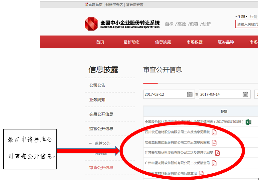Open 公司公告 from the sidebar
269x180 pixels.
point(97,85)
